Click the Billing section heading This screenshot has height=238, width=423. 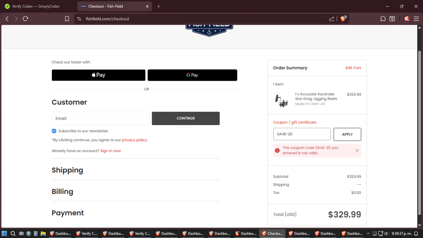tap(62, 191)
